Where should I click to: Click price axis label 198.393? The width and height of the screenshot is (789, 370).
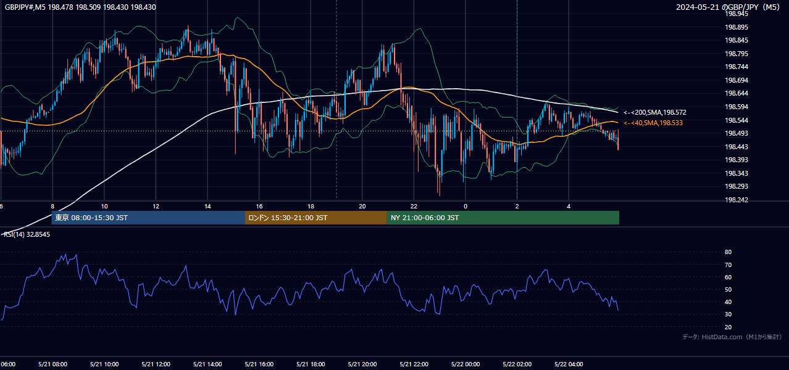(x=736, y=160)
